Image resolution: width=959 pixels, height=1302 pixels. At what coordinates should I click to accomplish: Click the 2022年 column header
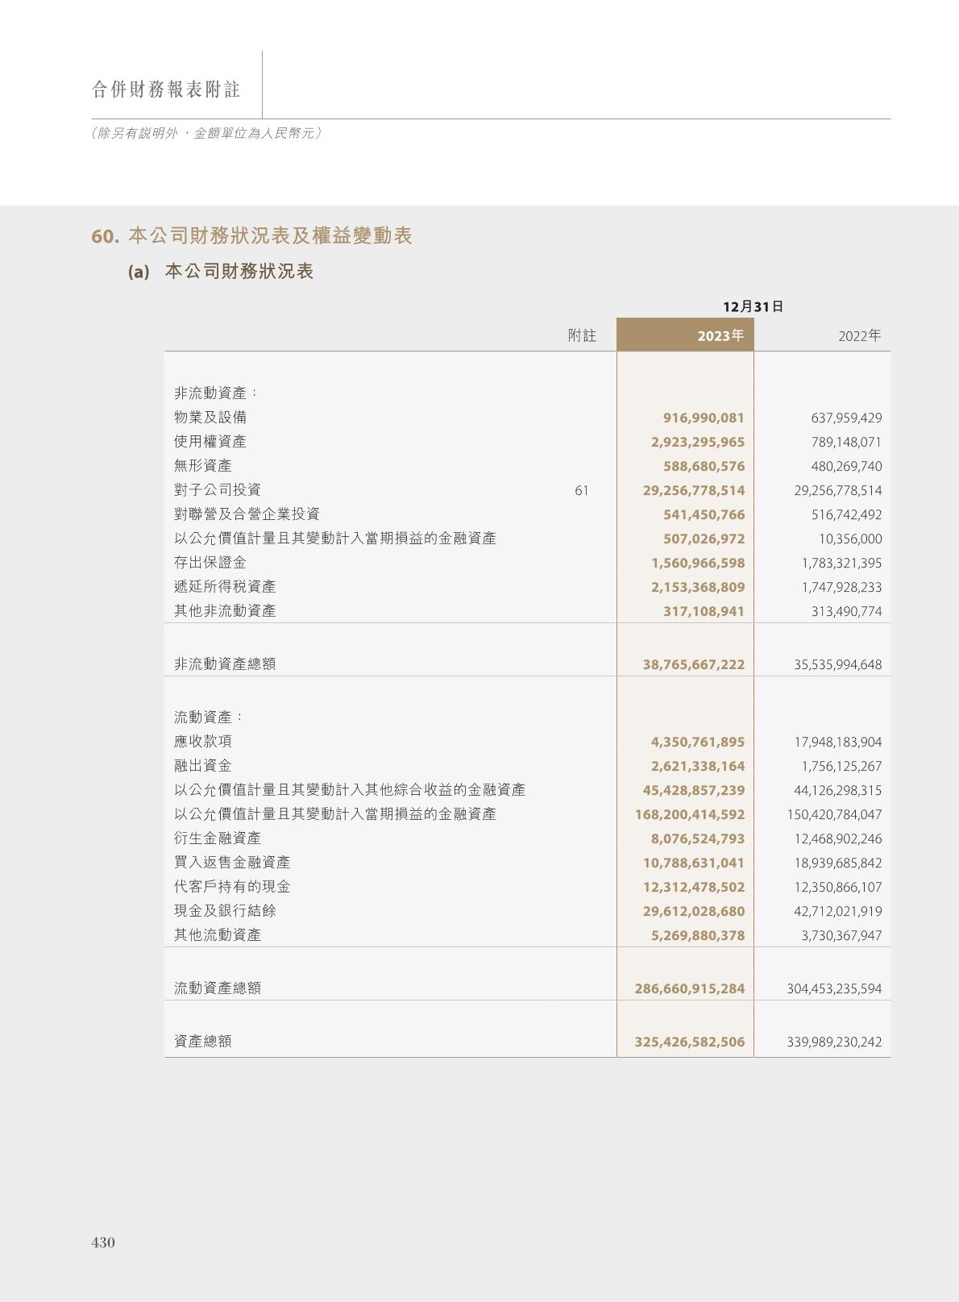[x=859, y=335]
